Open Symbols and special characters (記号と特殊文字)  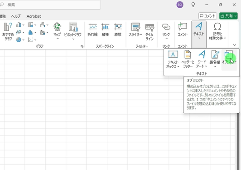[217, 31]
